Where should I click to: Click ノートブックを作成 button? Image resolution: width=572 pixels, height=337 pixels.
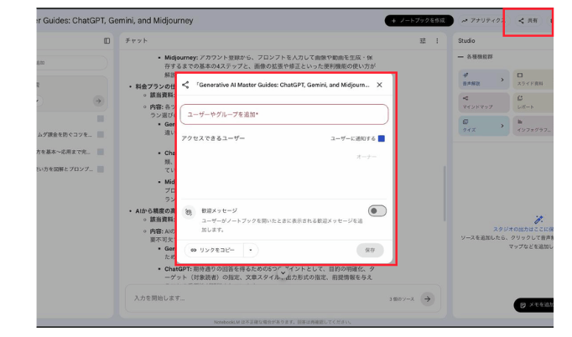[x=419, y=20]
